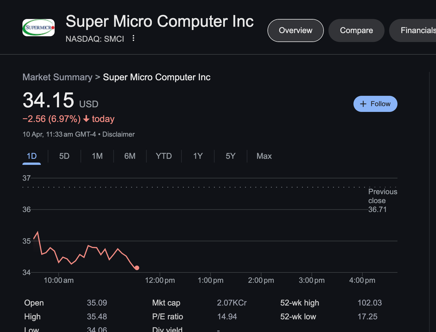436x332 pixels.
Task: Click the 10:00 am time axis label
Action: (59, 280)
